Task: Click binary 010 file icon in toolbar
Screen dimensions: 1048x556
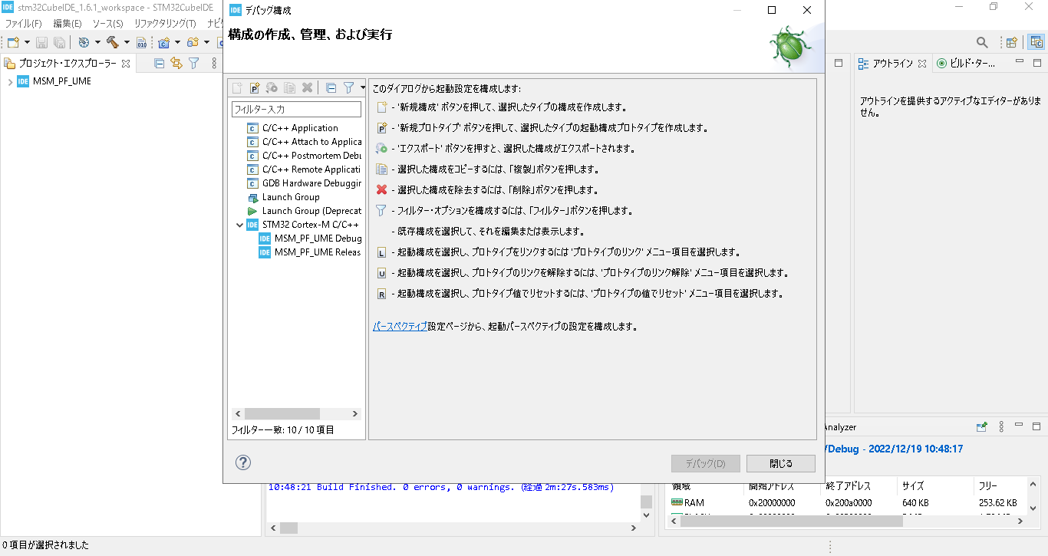Action: (141, 42)
